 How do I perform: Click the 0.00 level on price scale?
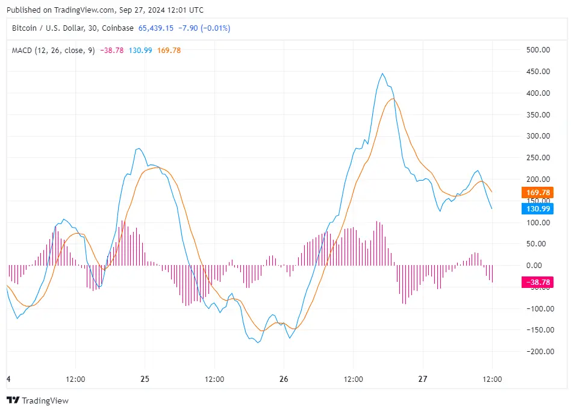[538, 265]
